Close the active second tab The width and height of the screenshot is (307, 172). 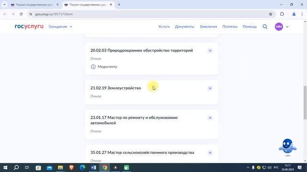pos(111,4)
